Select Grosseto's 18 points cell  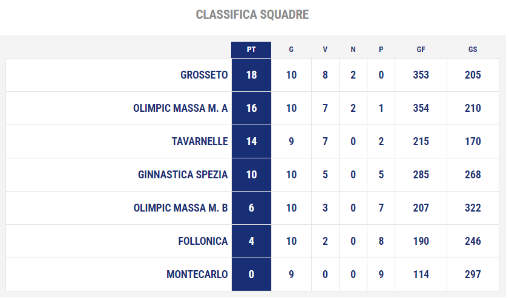251,75
